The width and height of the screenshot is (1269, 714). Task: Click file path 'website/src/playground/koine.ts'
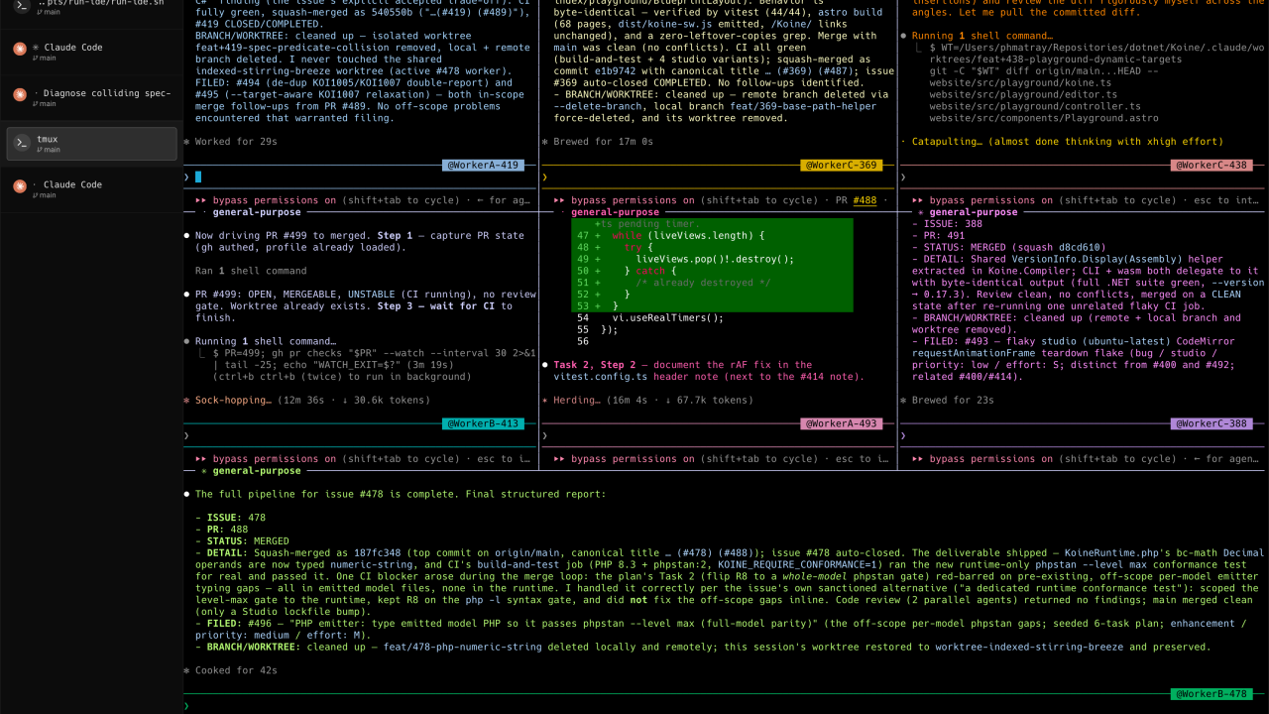pyautogui.click(x=1020, y=82)
